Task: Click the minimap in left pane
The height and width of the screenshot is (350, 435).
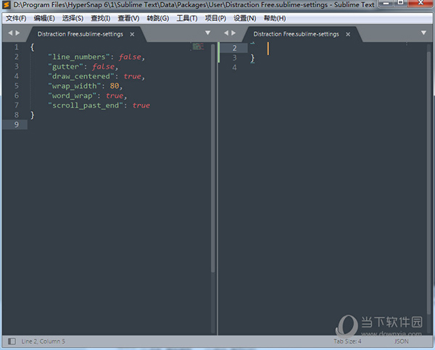Action: coord(198,46)
